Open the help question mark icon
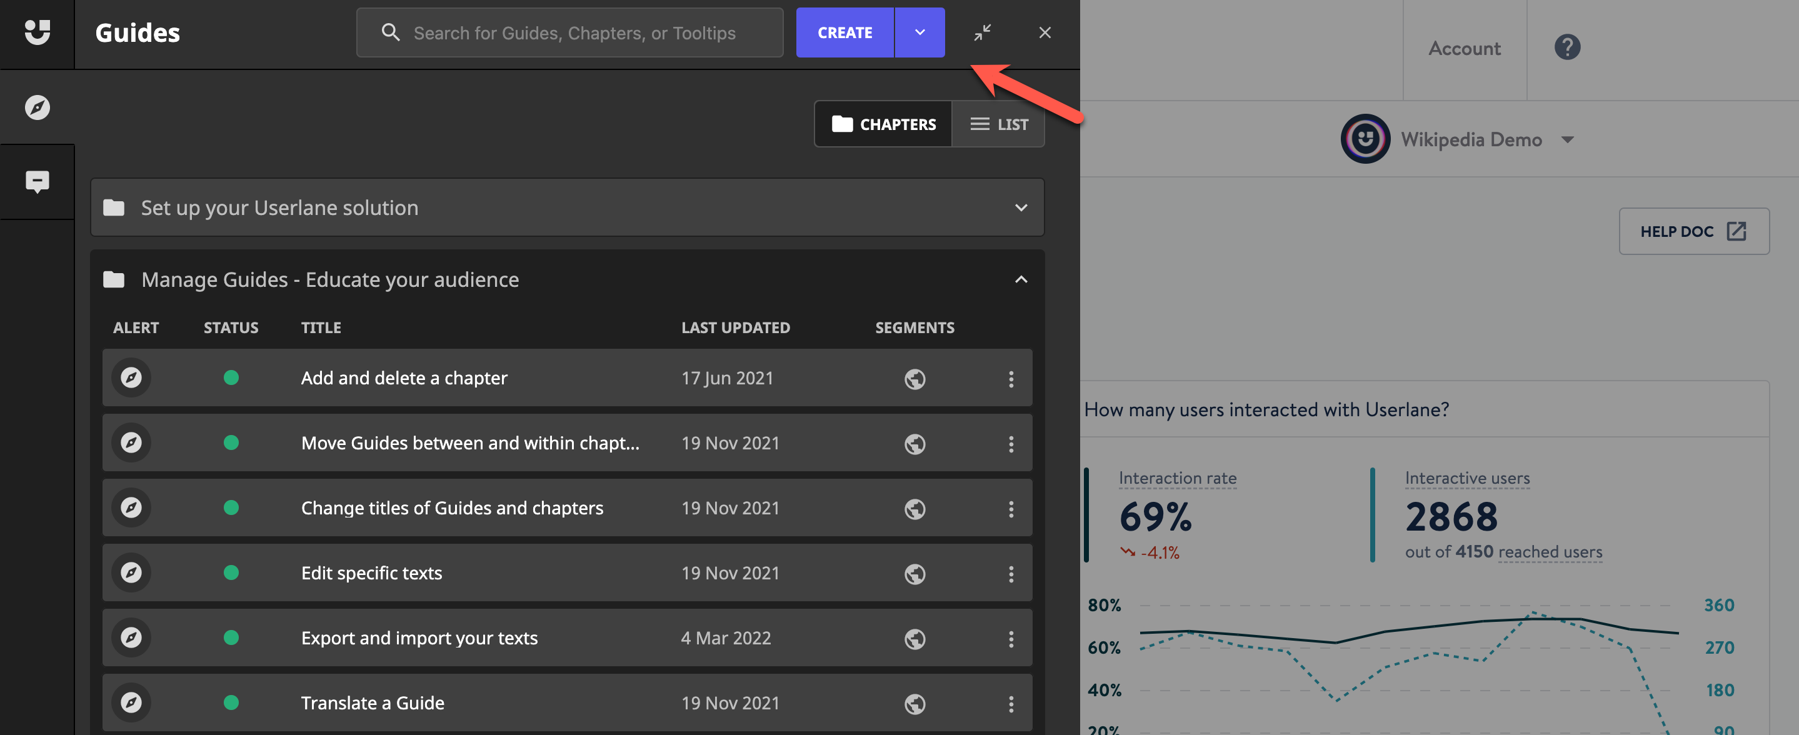 pyautogui.click(x=1566, y=47)
